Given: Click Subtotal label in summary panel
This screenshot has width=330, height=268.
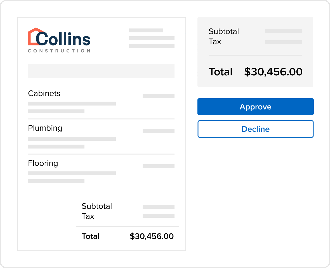Looking at the screenshot, I should point(224,32).
